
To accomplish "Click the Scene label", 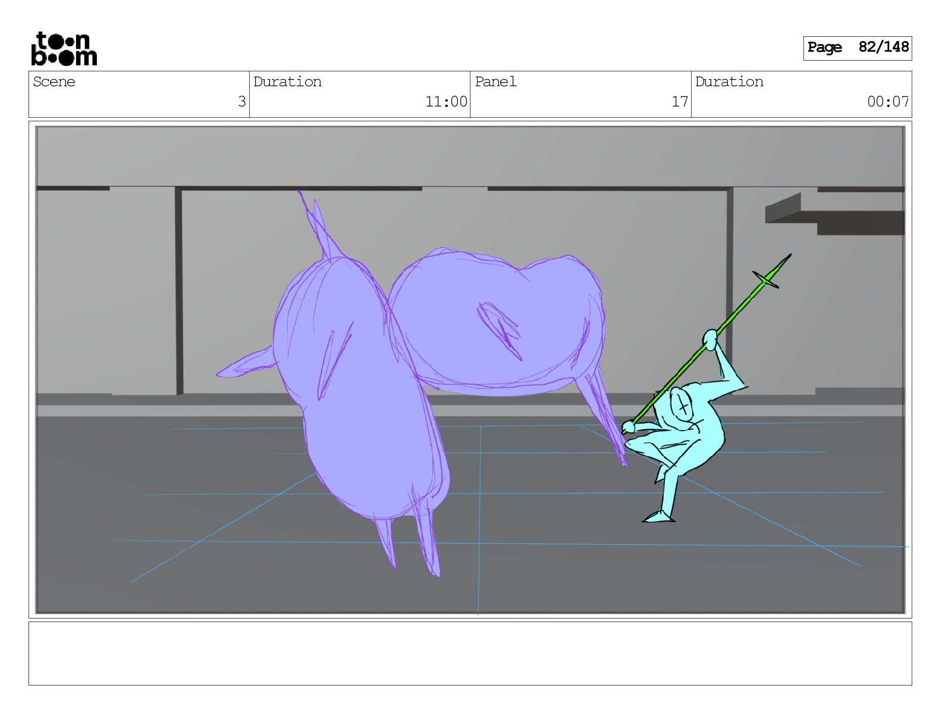I will (x=54, y=81).
